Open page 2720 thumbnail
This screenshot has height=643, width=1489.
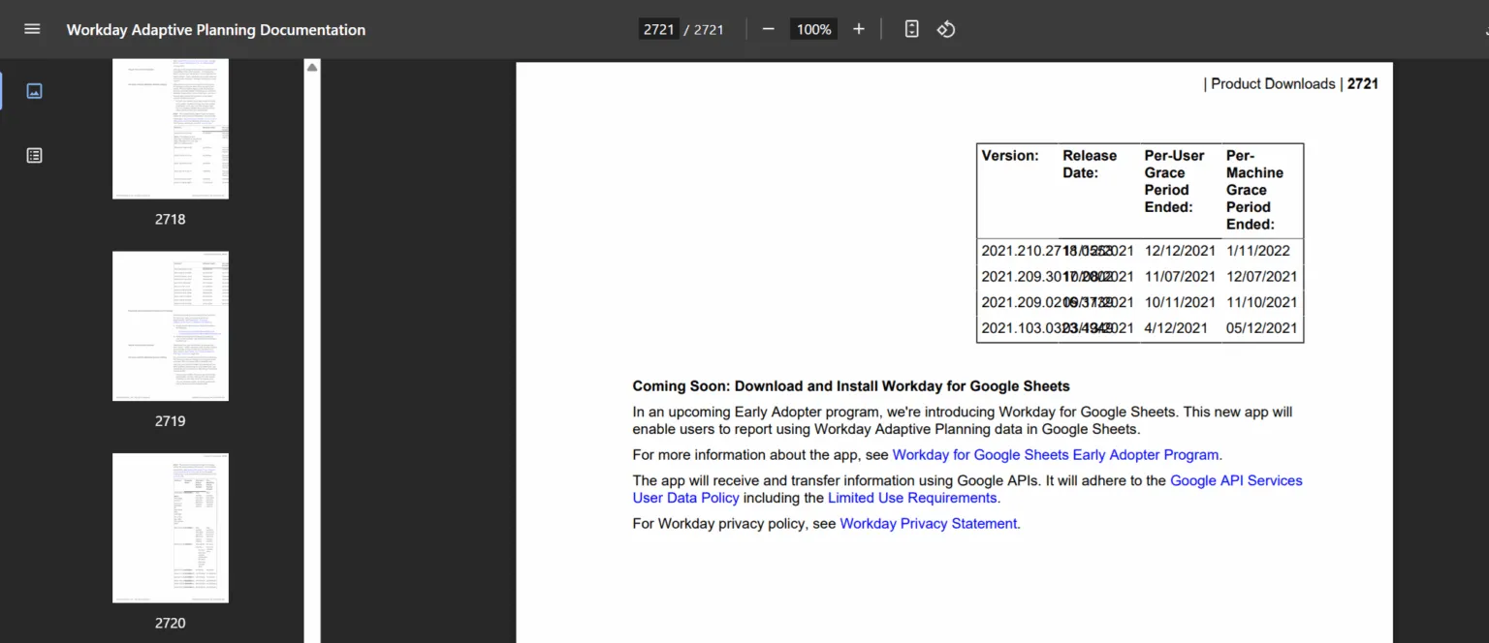tap(171, 528)
